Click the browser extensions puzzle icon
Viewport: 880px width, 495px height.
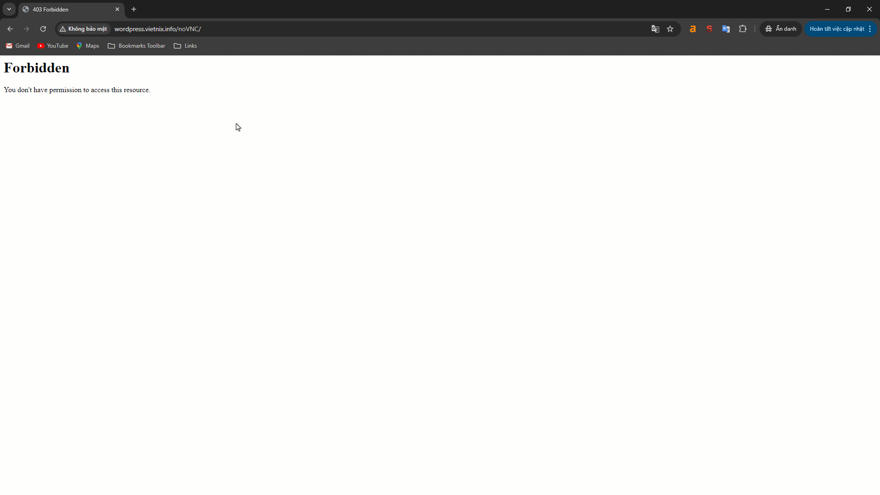coord(743,28)
